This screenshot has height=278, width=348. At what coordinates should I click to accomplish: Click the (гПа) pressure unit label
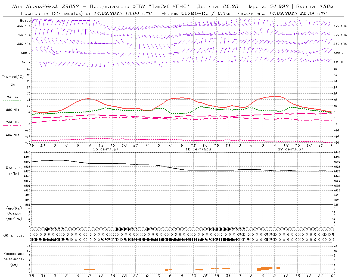point(14,174)
